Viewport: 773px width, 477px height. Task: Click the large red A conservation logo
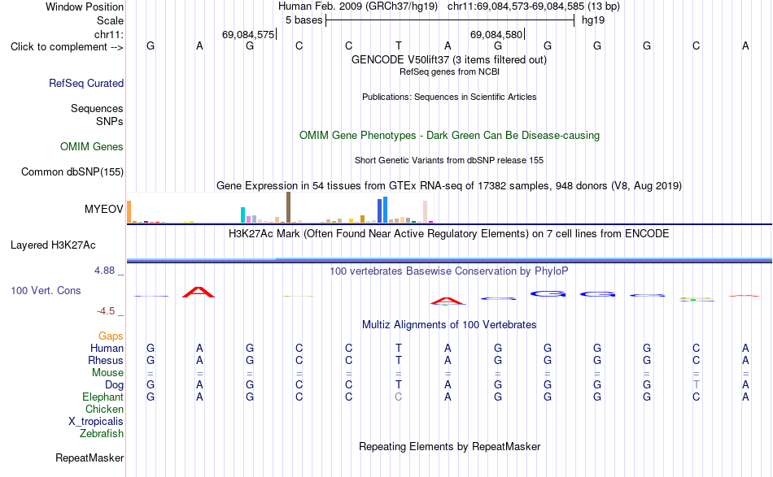pyautogui.click(x=199, y=292)
